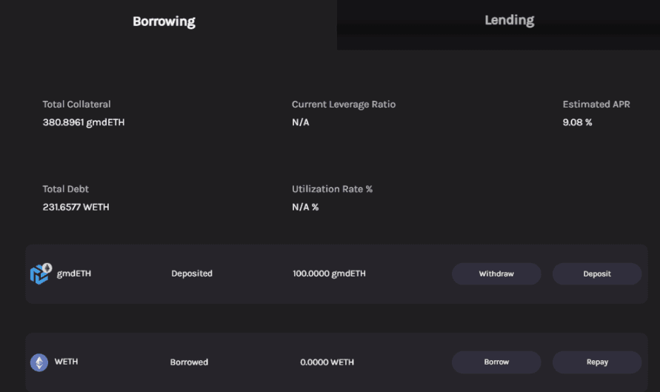Click the Borrowed status text
Image resolution: width=660 pixels, height=392 pixels.
tap(189, 362)
